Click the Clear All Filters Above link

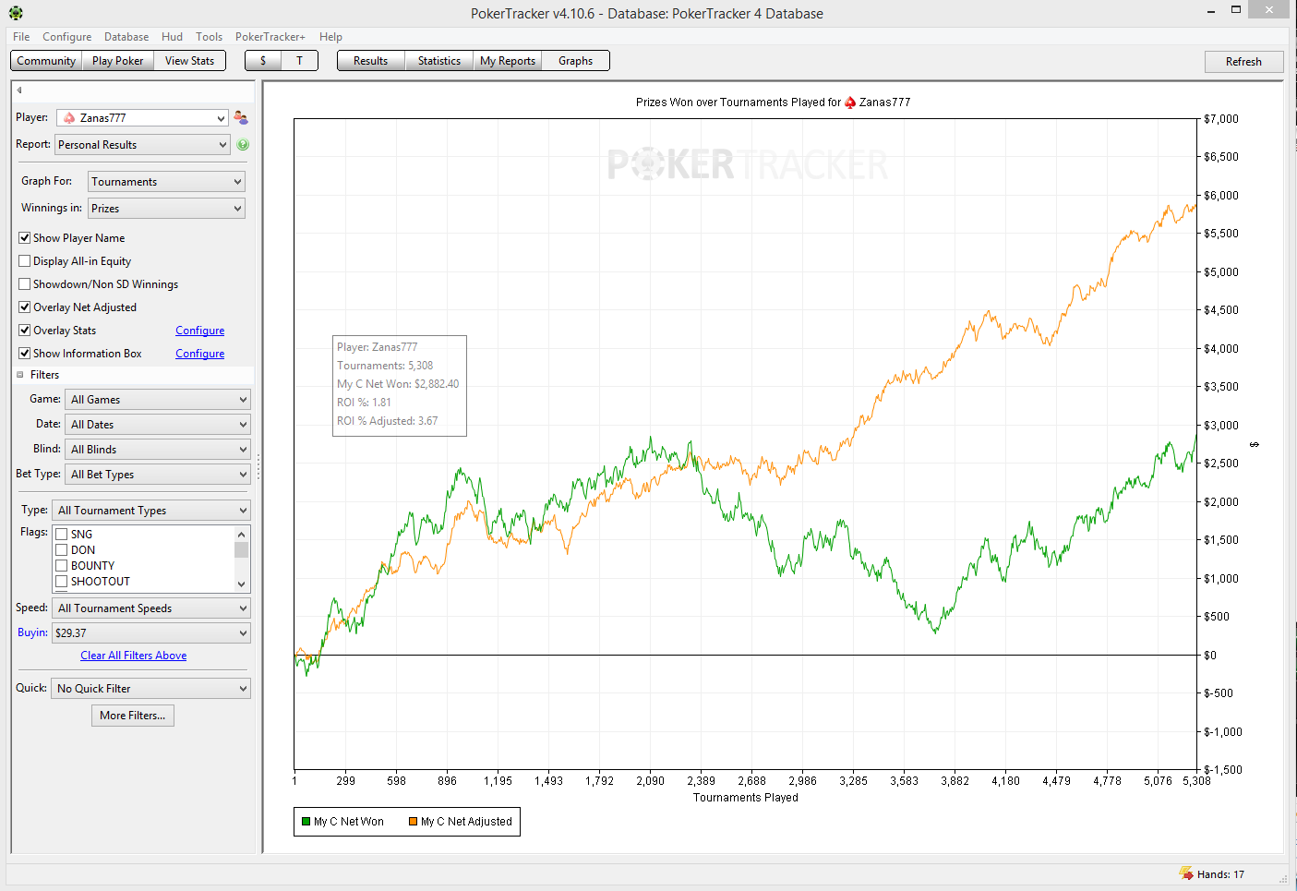[x=134, y=656]
